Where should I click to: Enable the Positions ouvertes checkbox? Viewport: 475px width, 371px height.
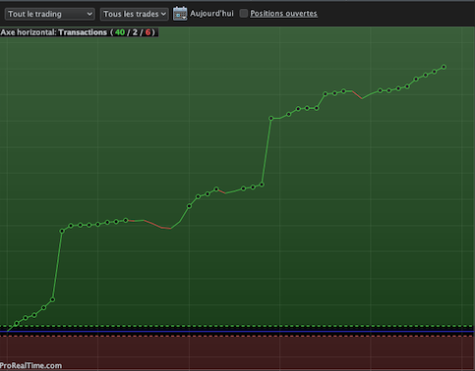click(244, 14)
